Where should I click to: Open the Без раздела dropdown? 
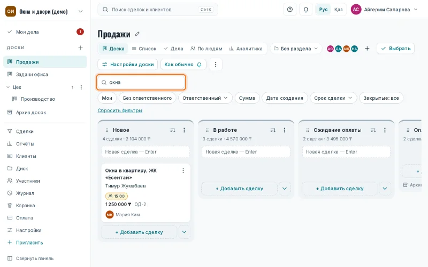pyautogui.click(x=296, y=49)
